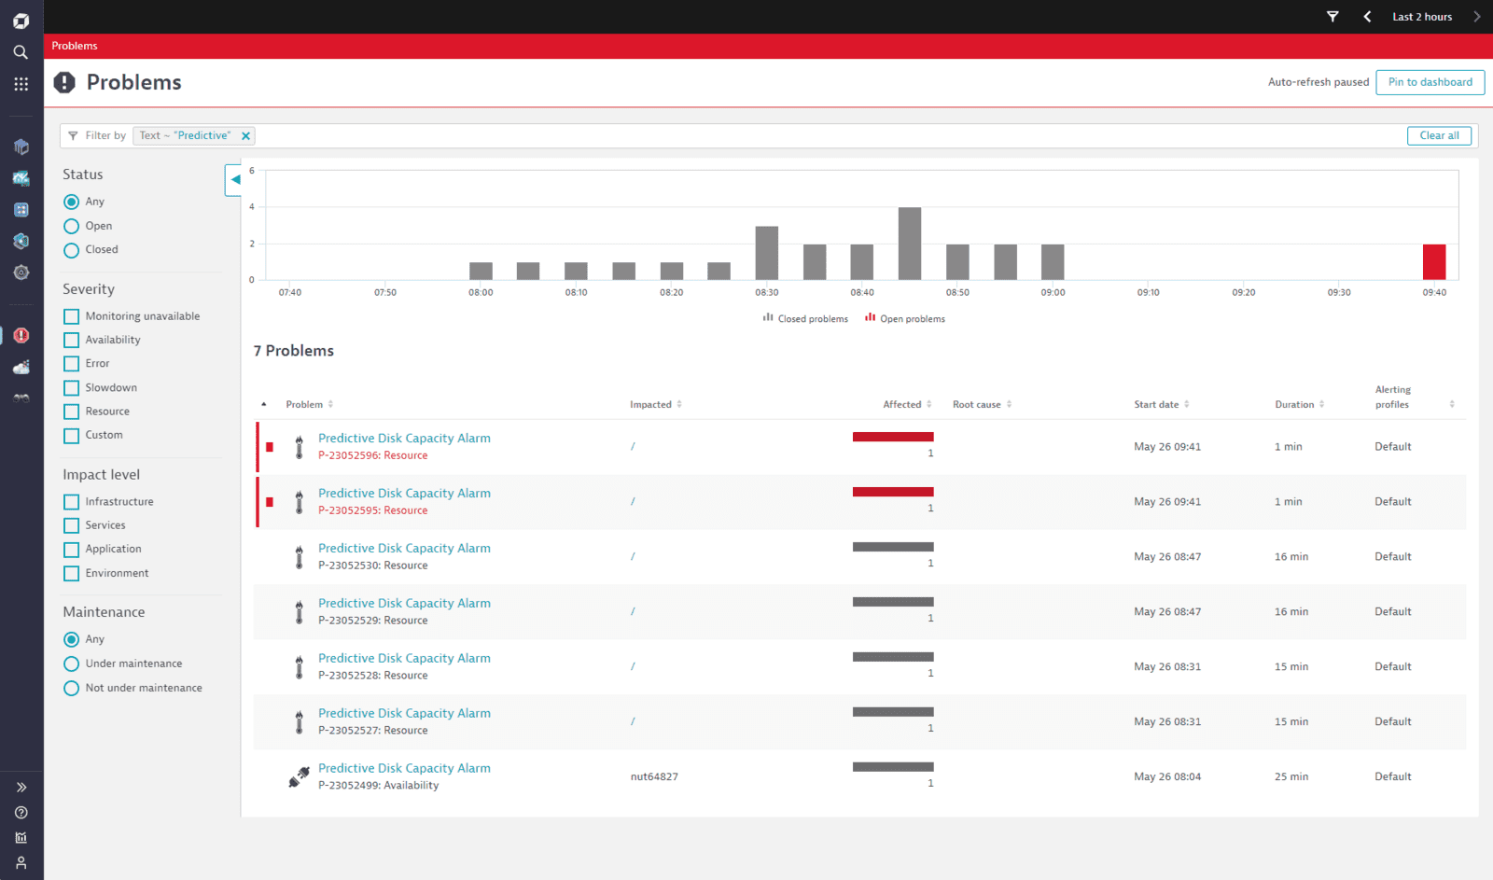
Task: Click the Dynatrace logo at the top
Action: 21,20
